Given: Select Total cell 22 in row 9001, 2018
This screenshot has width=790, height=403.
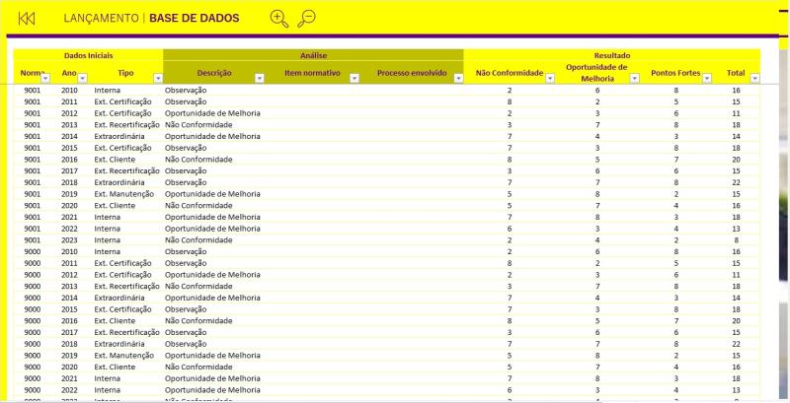Looking at the screenshot, I should [736, 182].
